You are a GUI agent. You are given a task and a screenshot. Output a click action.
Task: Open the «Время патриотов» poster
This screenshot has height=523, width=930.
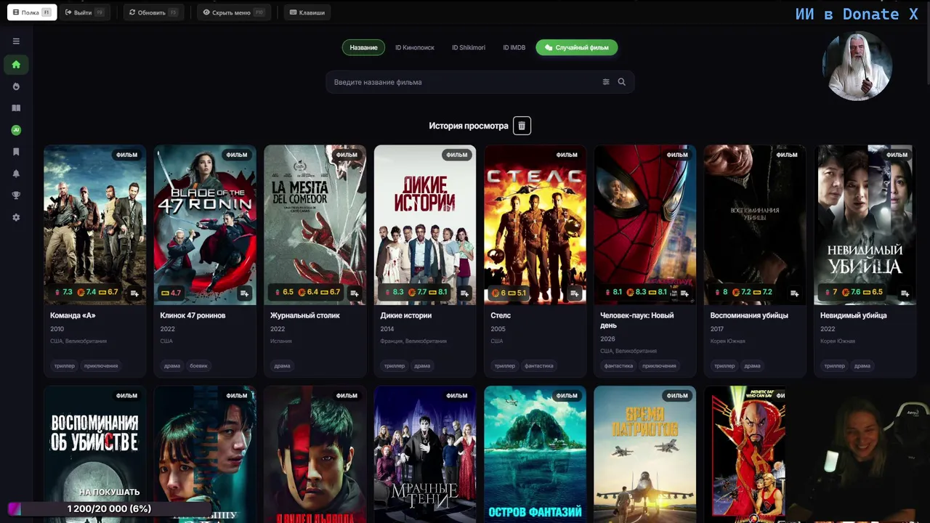(645, 455)
